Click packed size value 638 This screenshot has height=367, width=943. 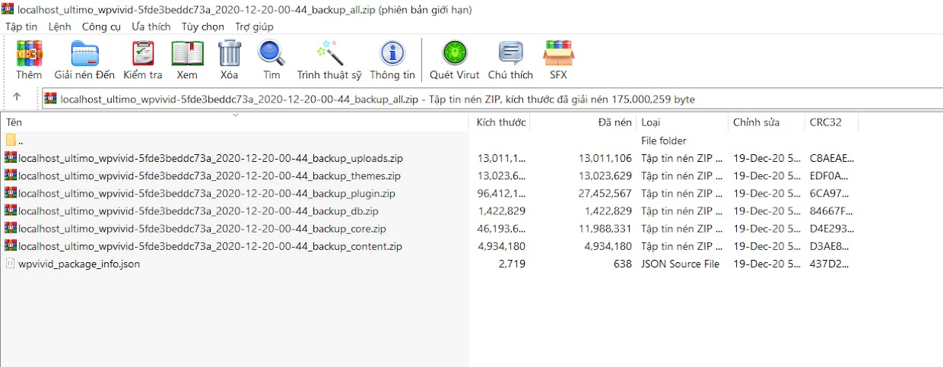pyautogui.click(x=623, y=264)
